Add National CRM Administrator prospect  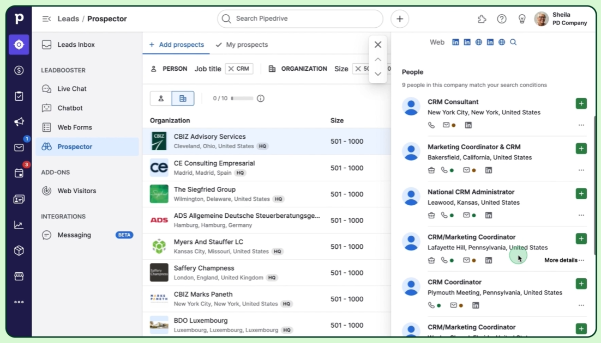(581, 193)
